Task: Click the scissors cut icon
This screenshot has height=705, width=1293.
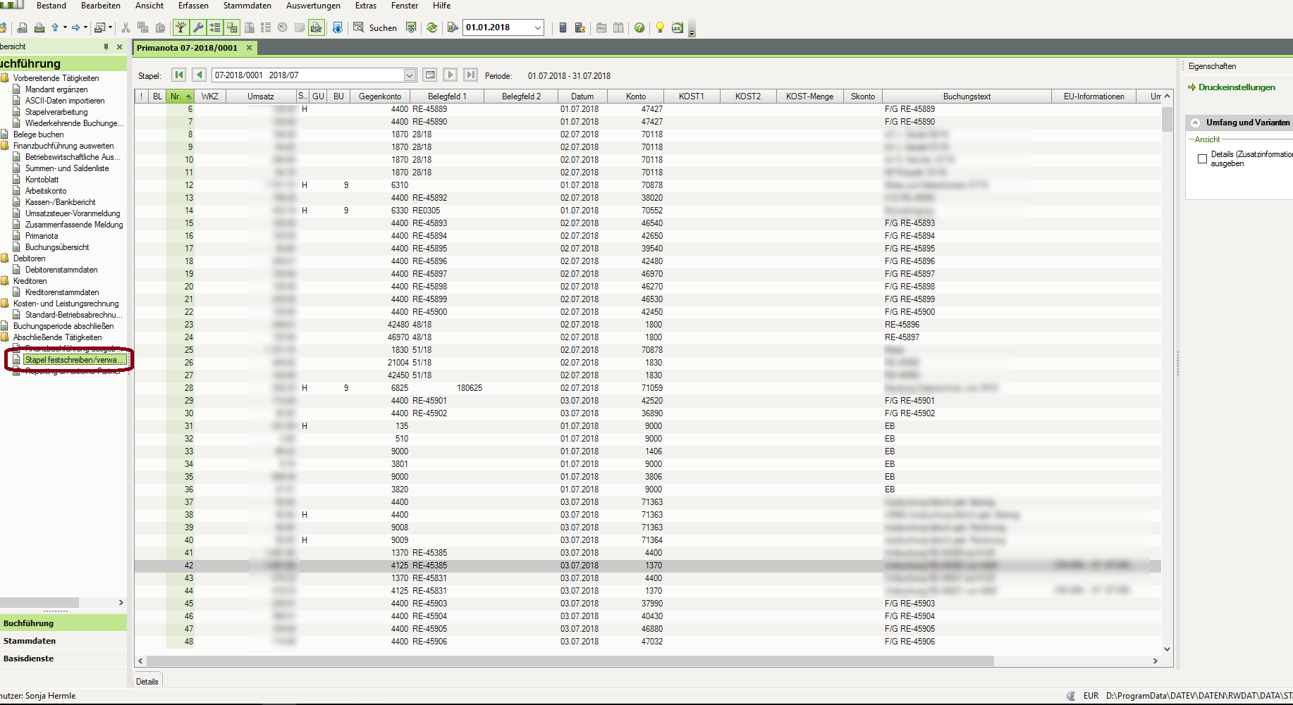Action: (x=125, y=27)
